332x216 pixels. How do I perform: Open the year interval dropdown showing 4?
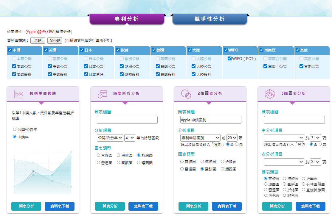(130, 138)
